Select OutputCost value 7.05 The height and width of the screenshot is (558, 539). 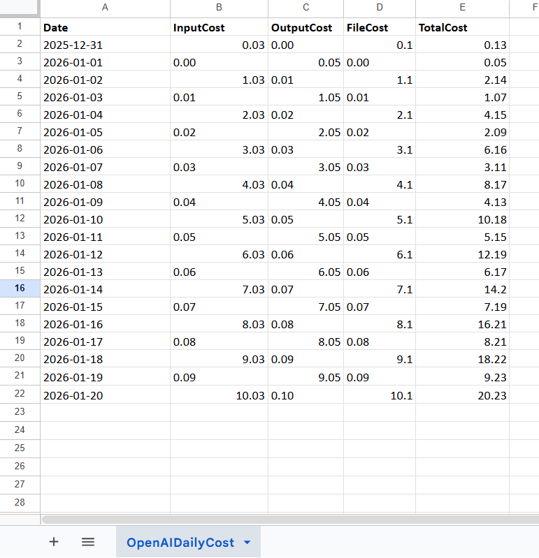[x=306, y=307]
